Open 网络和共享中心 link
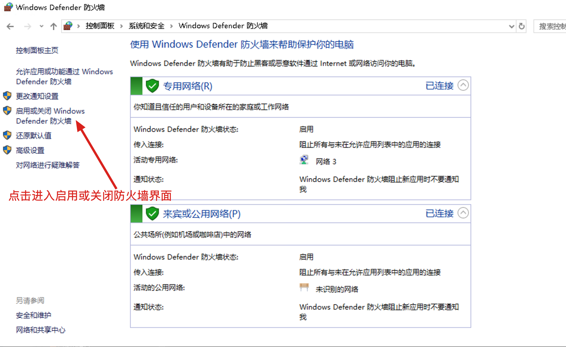Screen dimensions: 566x347 (41, 330)
